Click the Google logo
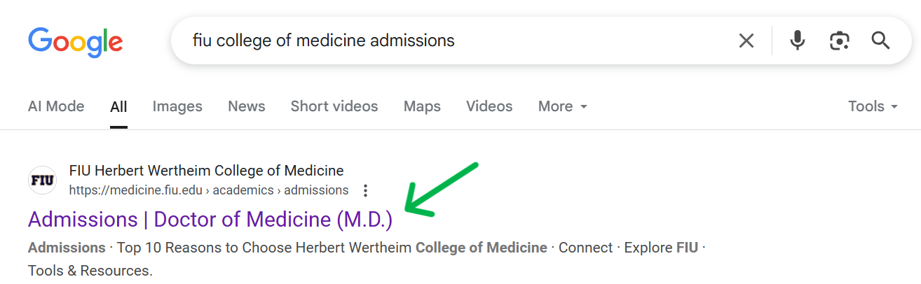 (76, 42)
